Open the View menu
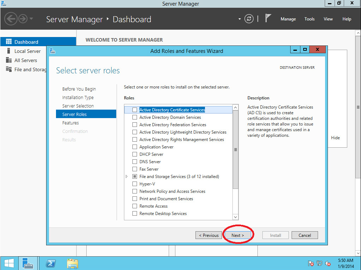The width and height of the screenshot is (361, 270). [x=328, y=19]
